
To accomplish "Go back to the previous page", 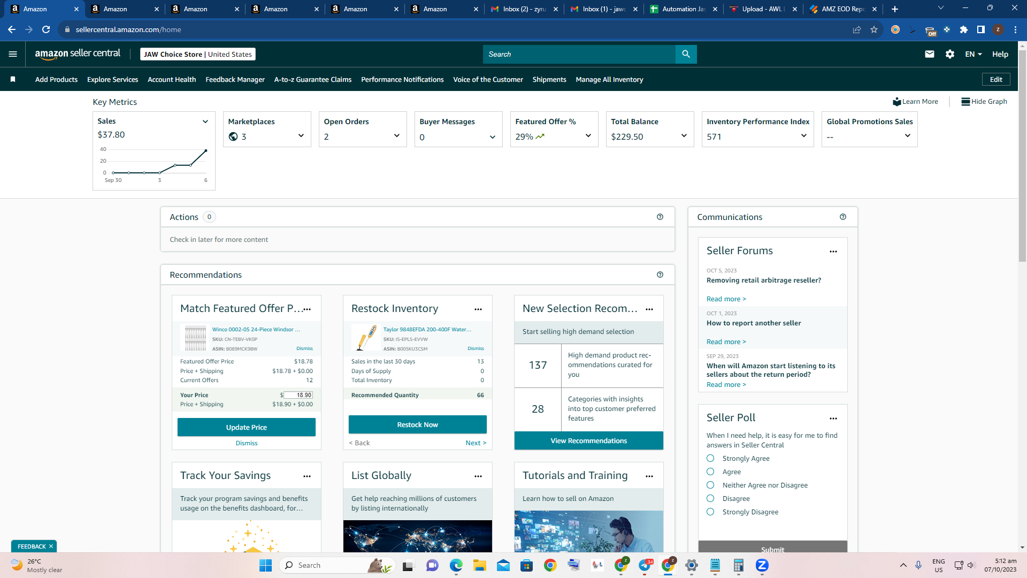I will pos(12,29).
